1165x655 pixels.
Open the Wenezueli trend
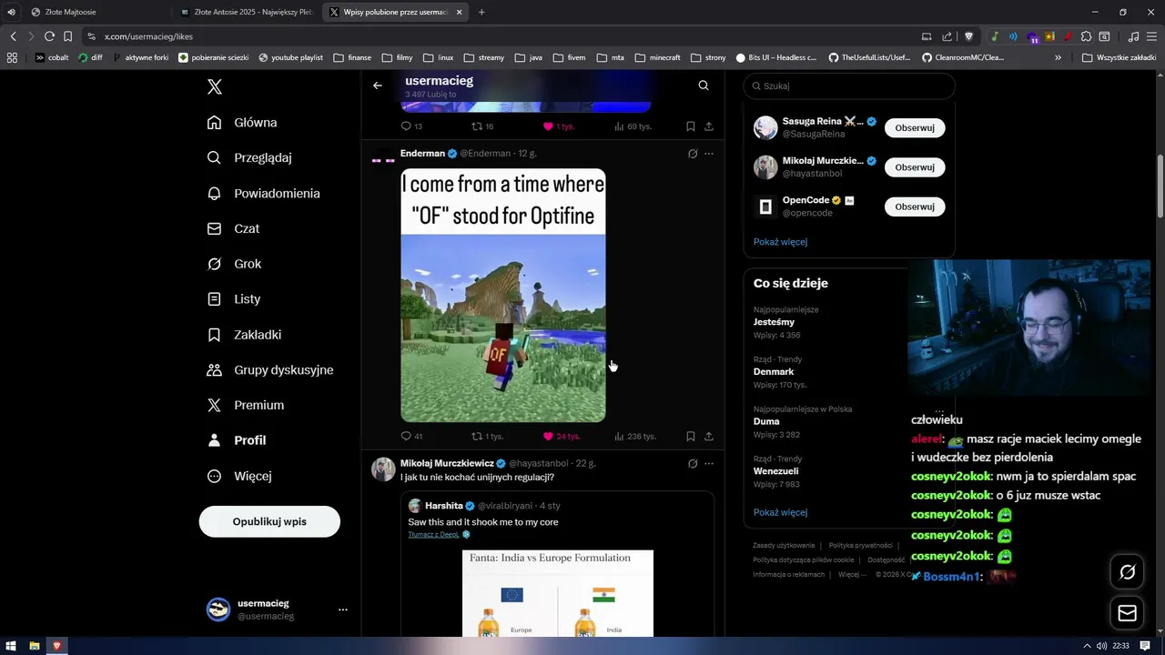pos(775,471)
